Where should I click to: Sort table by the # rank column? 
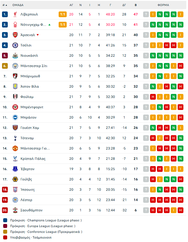[x=5, y=5]
